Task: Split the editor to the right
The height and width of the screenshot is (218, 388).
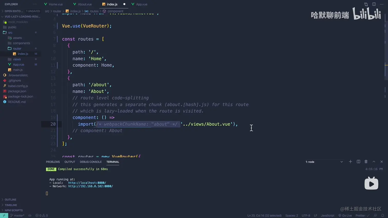Action: pyautogui.click(x=374, y=4)
